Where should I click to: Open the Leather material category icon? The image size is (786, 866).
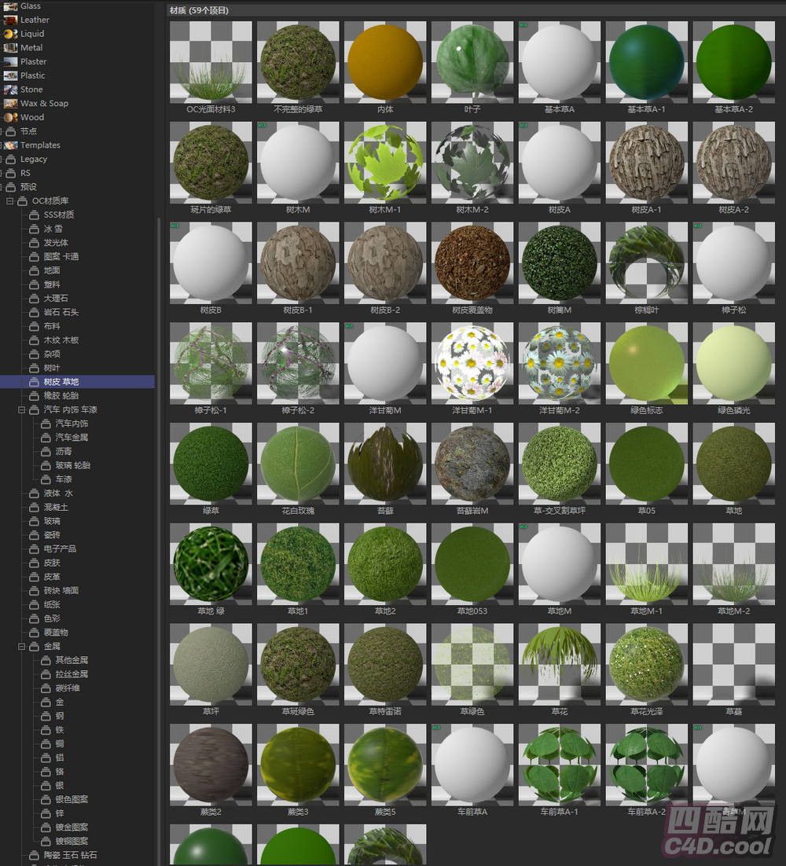click(x=9, y=20)
